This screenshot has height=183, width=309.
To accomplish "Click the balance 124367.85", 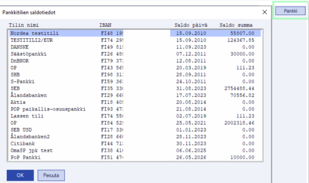I will (x=241, y=40).
